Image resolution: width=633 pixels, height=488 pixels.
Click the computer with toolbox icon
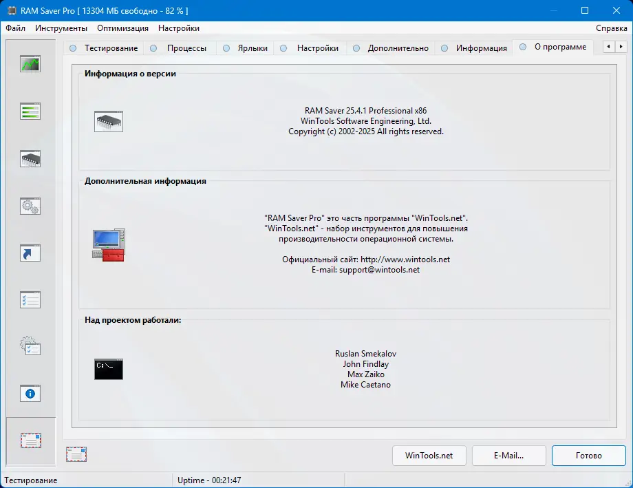[x=109, y=245]
